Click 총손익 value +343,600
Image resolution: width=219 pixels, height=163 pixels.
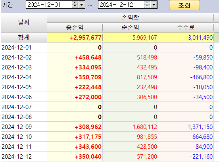point(88,147)
